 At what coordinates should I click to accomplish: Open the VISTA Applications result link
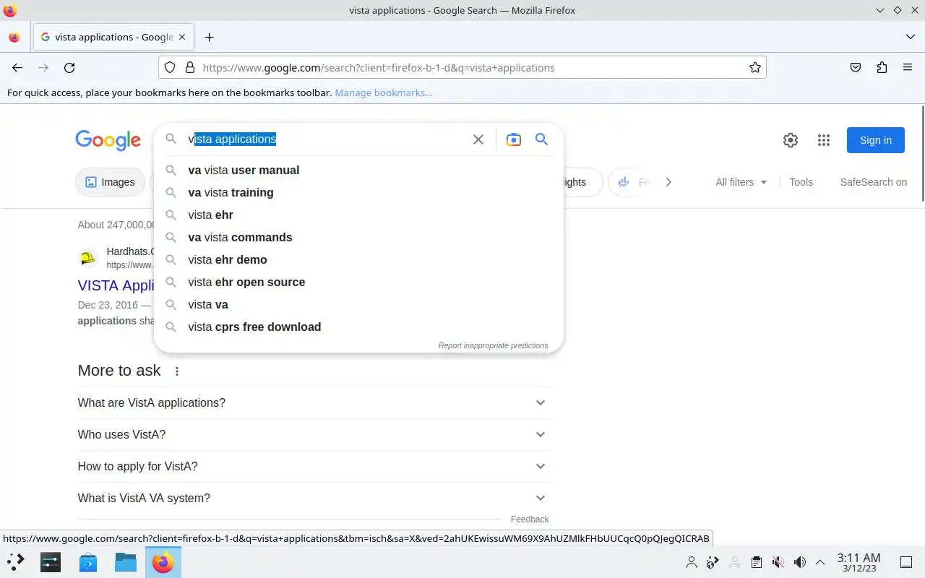[117, 285]
